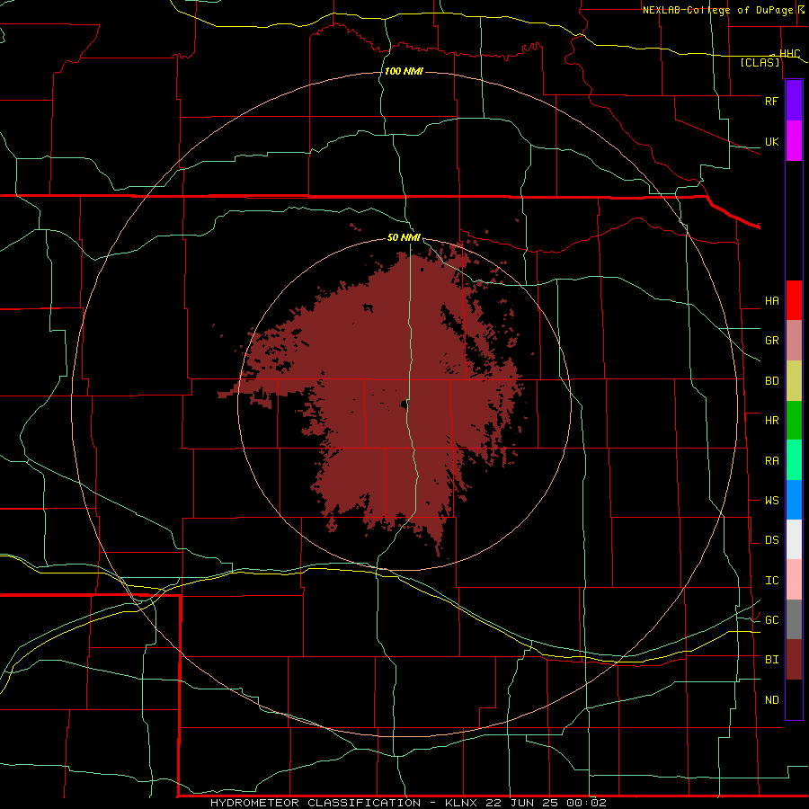The height and width of the screenshot is (809, 809).
Task: Click the BI legend label
Action: pyautogui.click(x=771, y=660)
